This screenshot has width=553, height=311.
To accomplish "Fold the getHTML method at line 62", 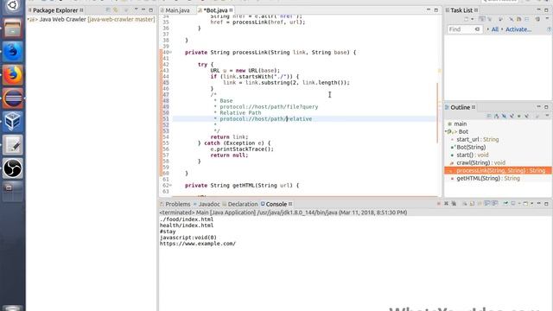I will [x=171, y=185].
